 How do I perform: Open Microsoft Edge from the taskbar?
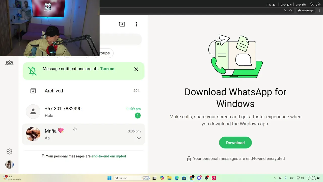tap(177, 178)
